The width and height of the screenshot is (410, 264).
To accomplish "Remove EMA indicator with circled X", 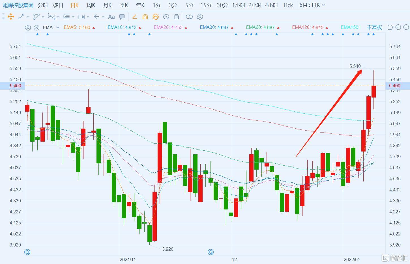I will point(37,27).
